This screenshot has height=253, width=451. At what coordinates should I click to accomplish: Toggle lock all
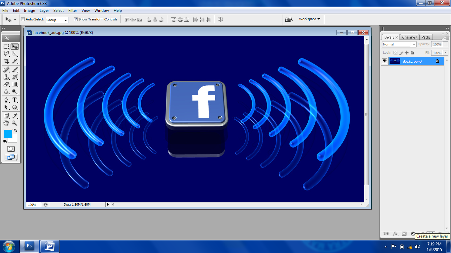tap(412, 53)
